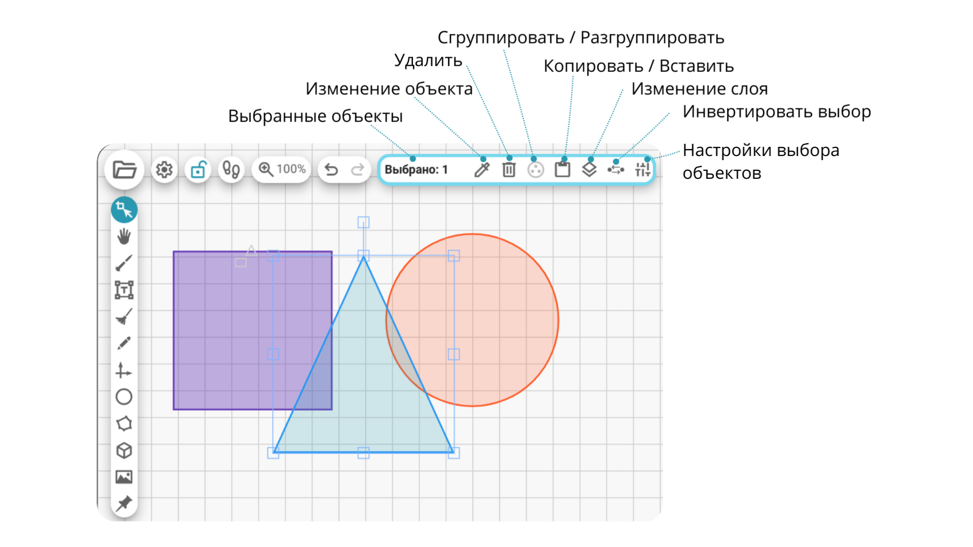Invert selection with the arrows icon

[616, 170]
